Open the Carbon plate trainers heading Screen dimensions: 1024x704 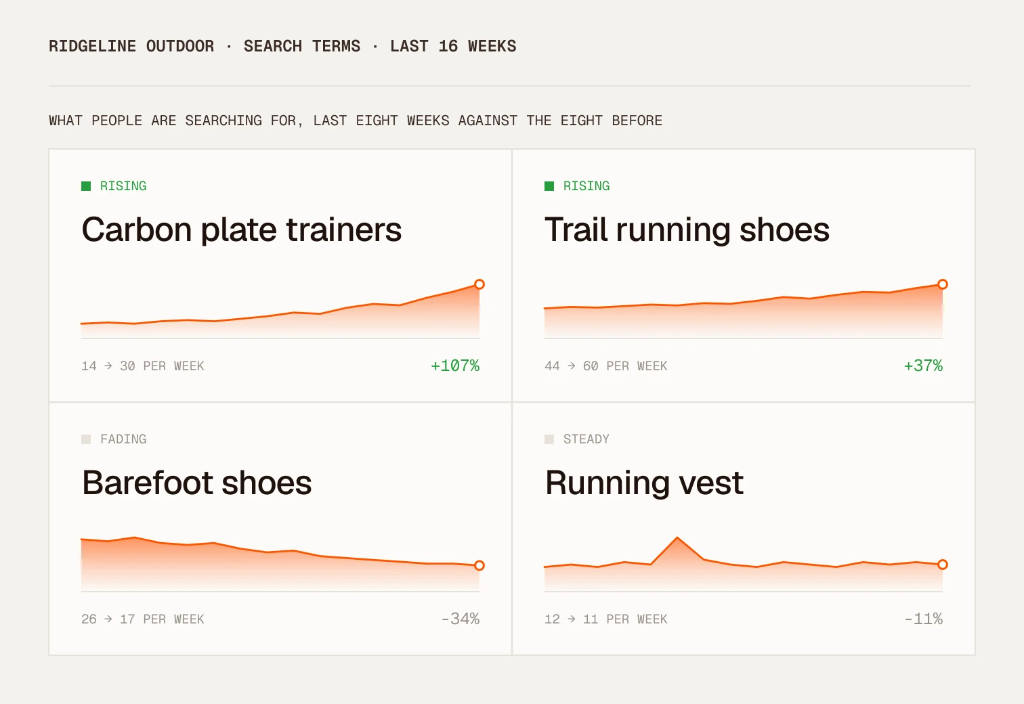(242, 230)
